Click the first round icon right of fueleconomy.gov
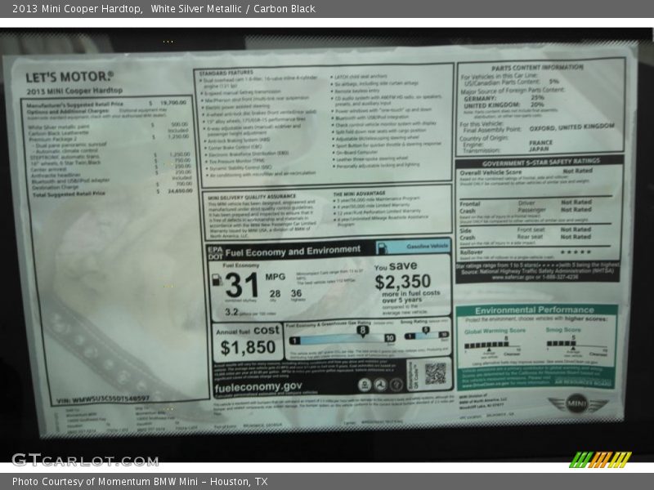This screenshot has height=490, width=654. (x=365, y=385)
